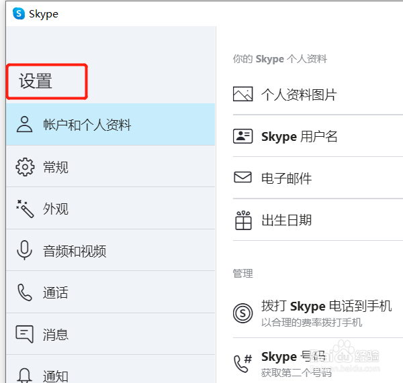The image size is (403, 383).
Task: Click the 以合理的费率拨打手机 subtitle
Action: pyautogui.click(x=312, y=323)
